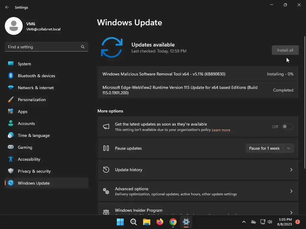Click the Advanced options gears icon
306x229 pixels.
106,191
